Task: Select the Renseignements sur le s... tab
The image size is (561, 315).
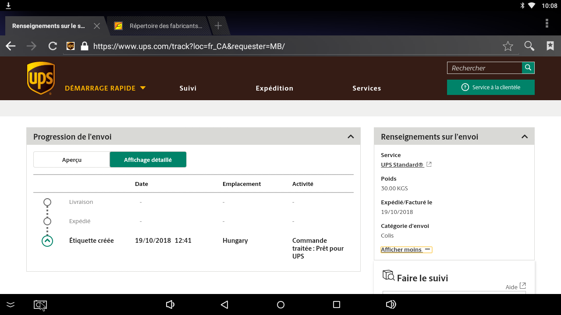Action: coord(49,26)
